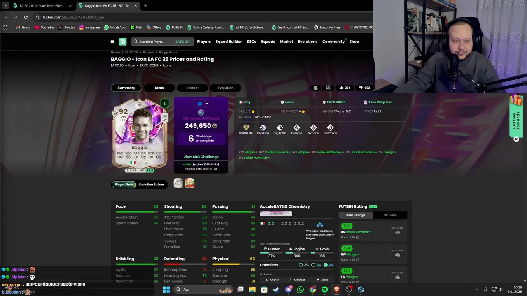Switch to the Evolution tab under player title
The height and width of the screenshot is (296, 527).
[x=226, y=88]
